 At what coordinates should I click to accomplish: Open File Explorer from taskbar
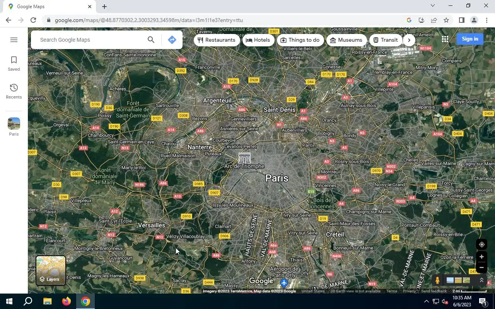(47, 301)
